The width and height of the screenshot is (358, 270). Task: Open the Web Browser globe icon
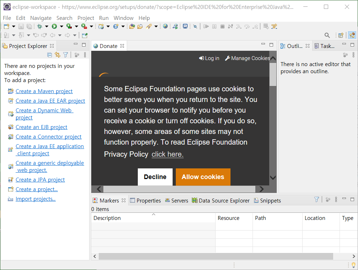click(x=166, y=26)
